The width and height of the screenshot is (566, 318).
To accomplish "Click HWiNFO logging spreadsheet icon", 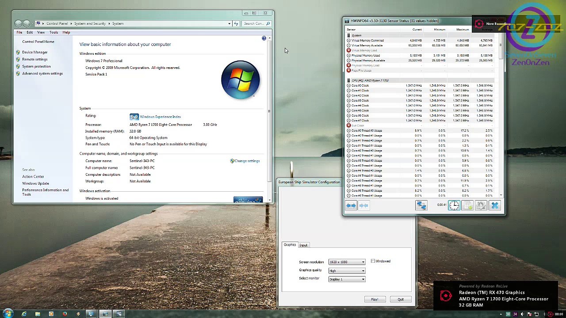I will tap(467, 205).
